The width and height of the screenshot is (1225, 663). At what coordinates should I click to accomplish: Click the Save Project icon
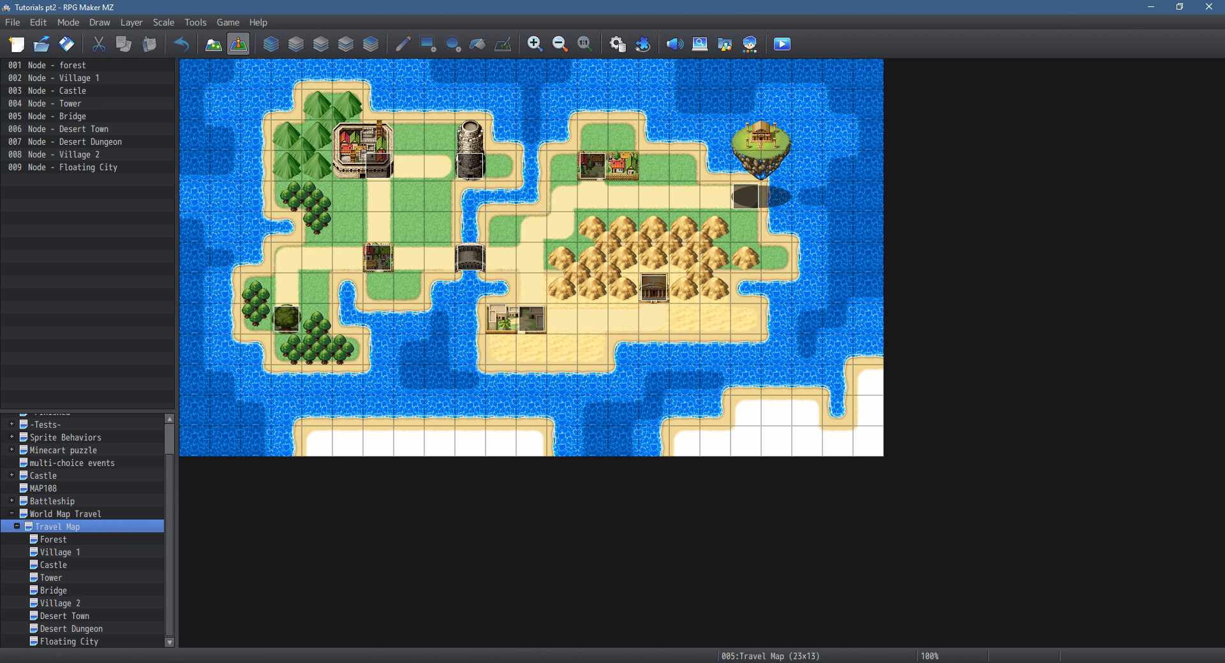(x=66, y=44)
